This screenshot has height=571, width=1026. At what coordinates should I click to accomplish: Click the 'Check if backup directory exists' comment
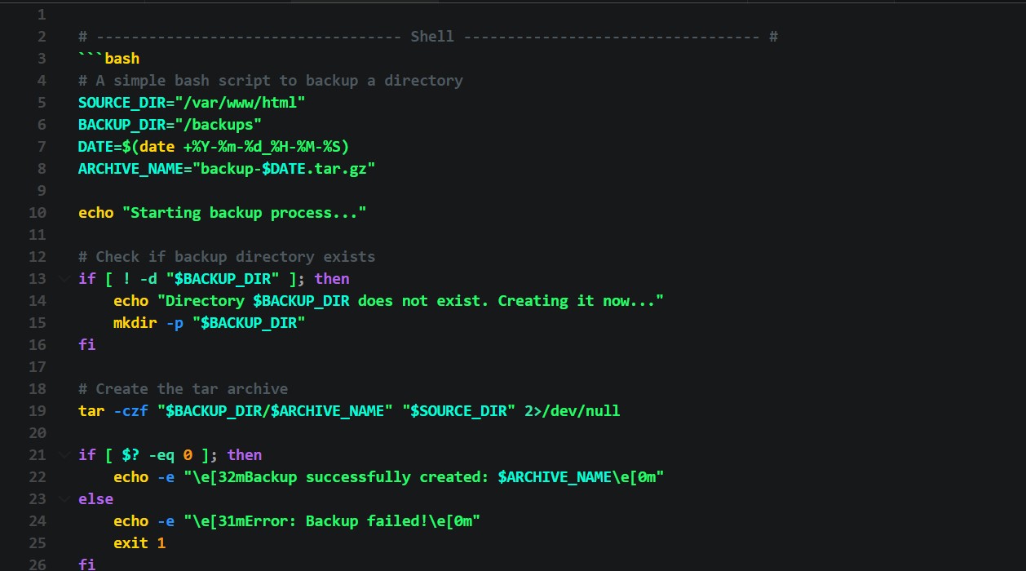coord(227,257)
